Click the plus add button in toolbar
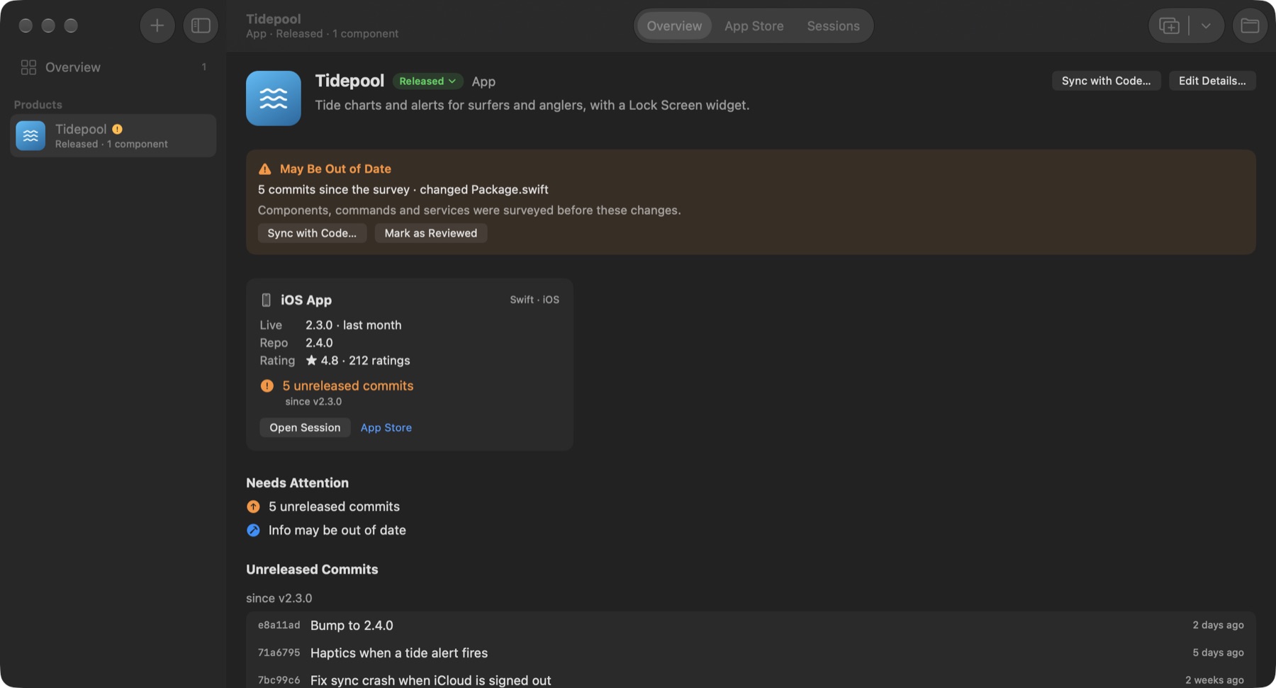The height and width of the screenshot is (688, 1276). click(x=157, y=26)
